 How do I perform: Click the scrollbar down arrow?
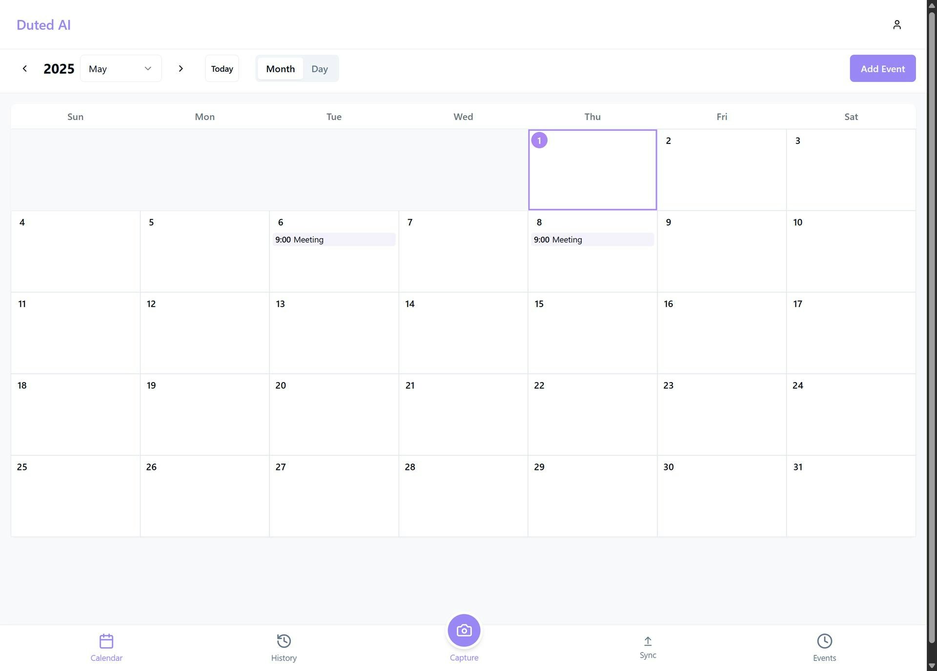[932, 666]
